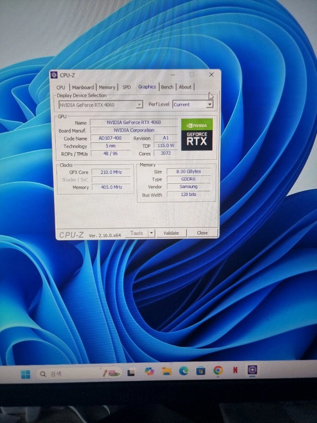Open the CPU tab in CPU-Z
The width and height of the screenshot is (317, 423).
click(x=61, y=88)
